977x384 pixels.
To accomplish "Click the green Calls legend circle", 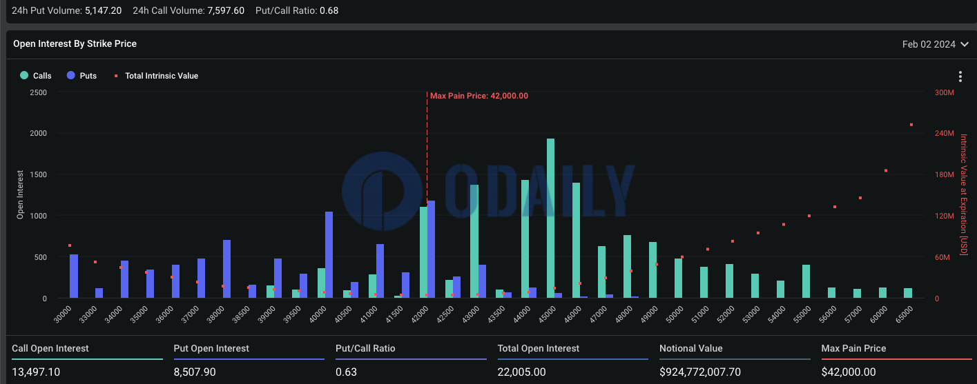I will (x=25, y=76).
